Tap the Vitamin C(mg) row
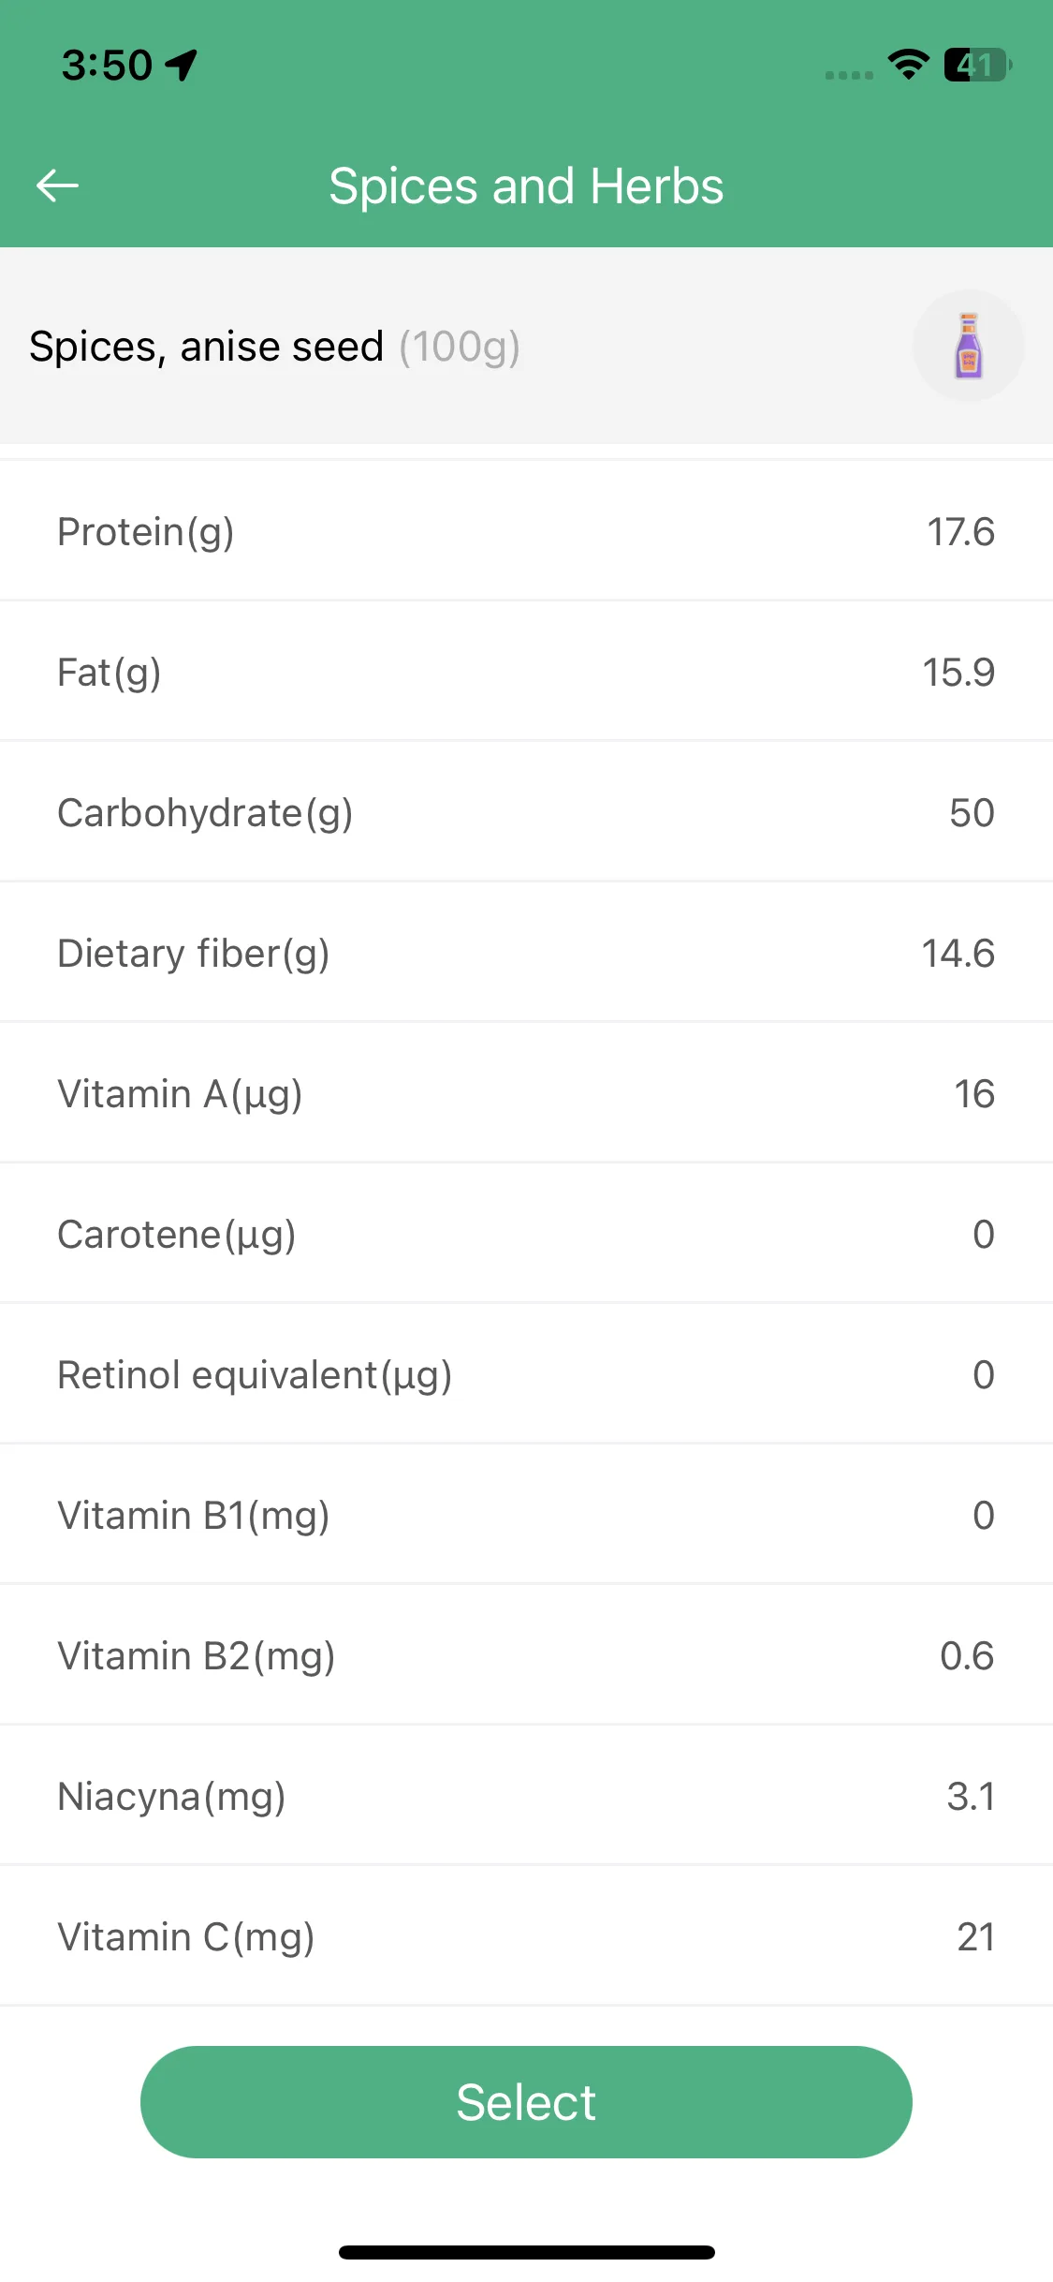Image resolution: width=1053 pixels, height=2282 pixels. pyautogui.click(x=526, y=1936)
